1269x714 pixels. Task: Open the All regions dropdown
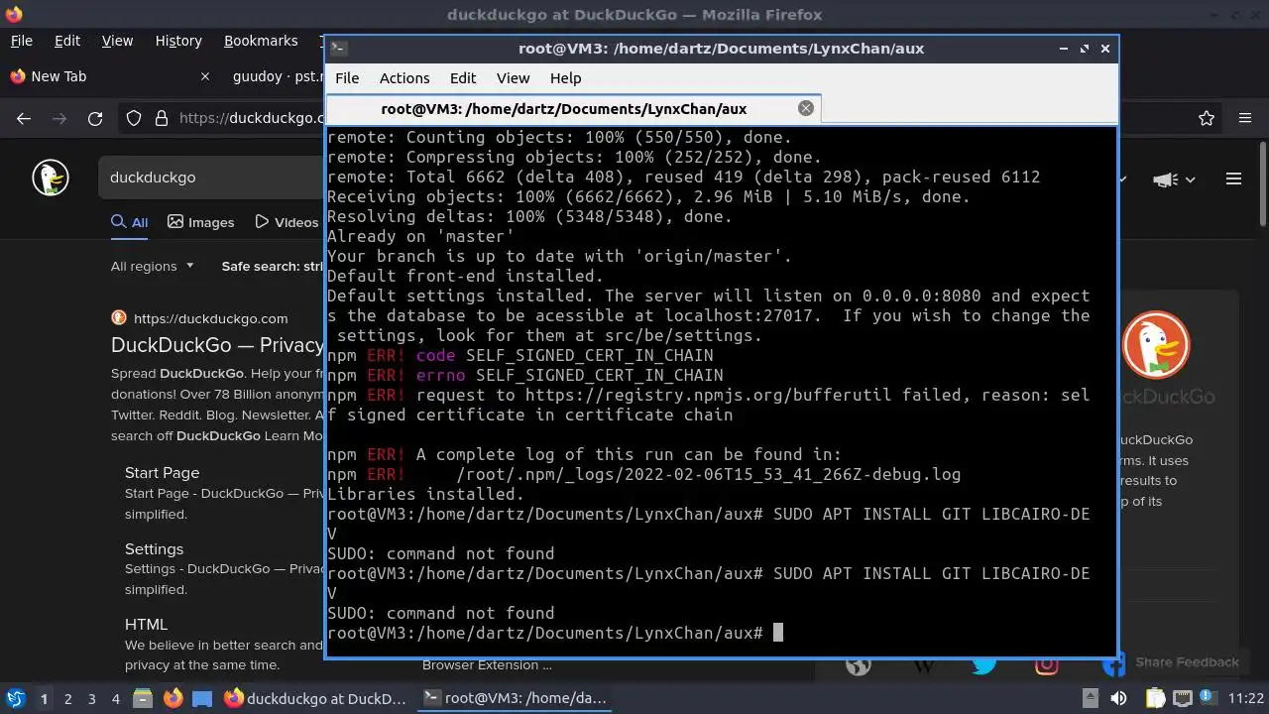[153, 266]
